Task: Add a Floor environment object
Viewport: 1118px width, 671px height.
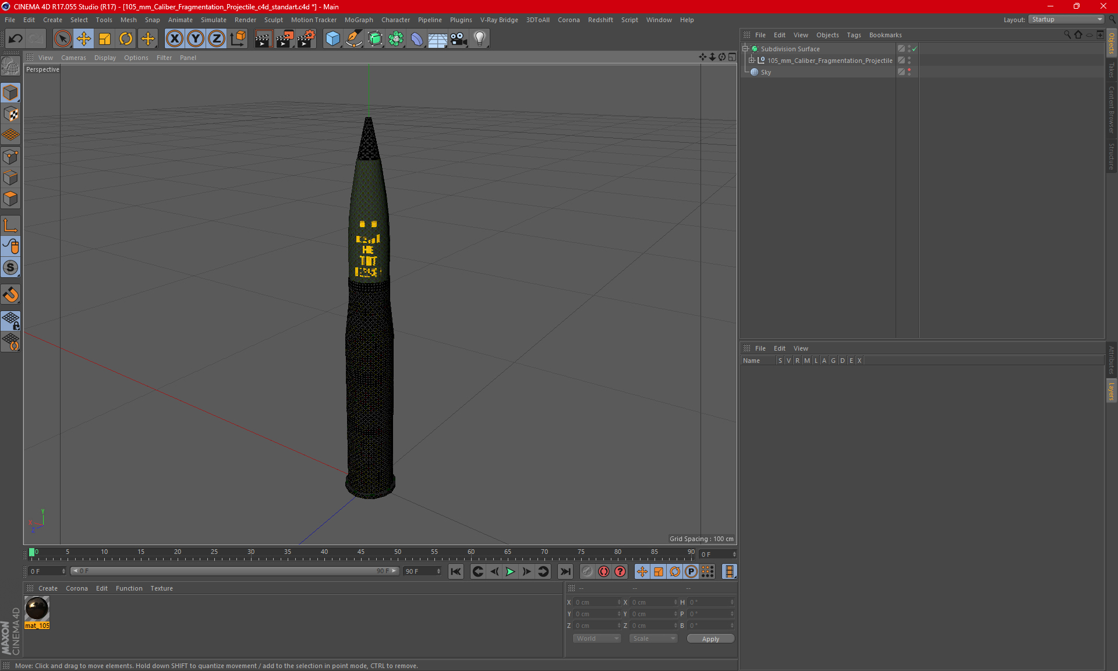Action: (x=438, y=39)
